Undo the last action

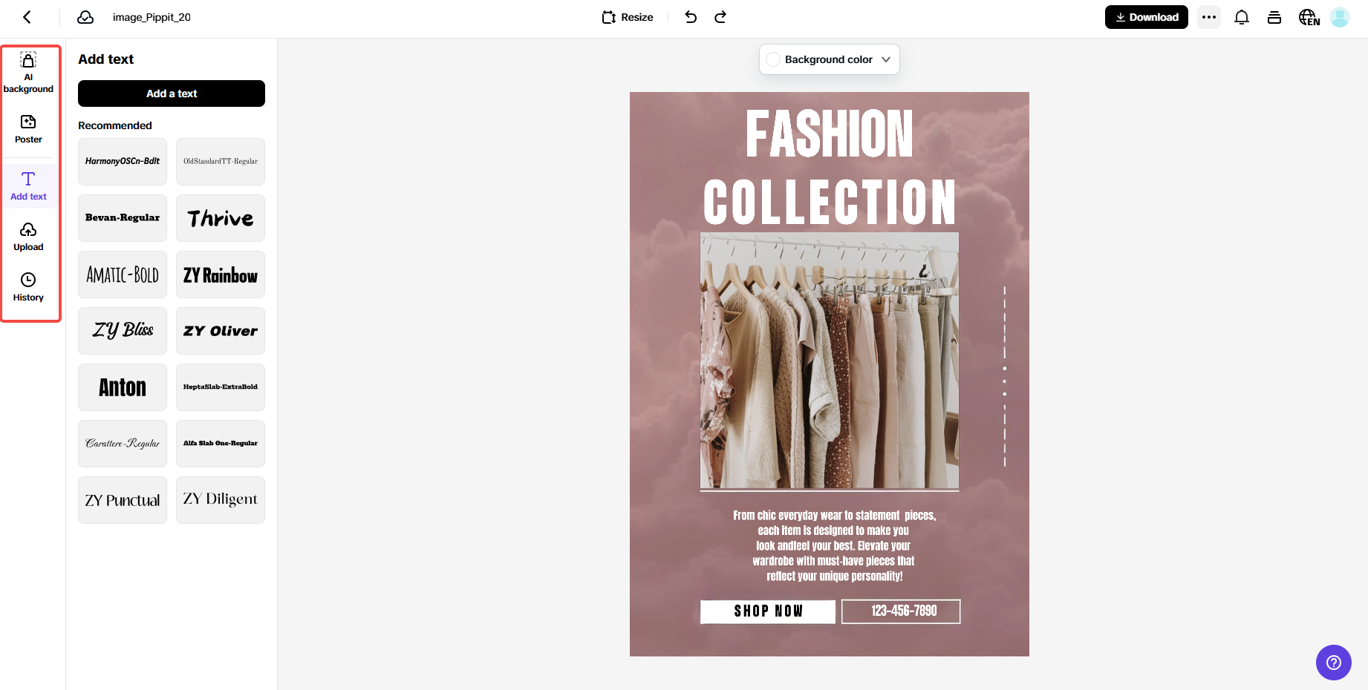pyautogui.click(x=690, y=16)
